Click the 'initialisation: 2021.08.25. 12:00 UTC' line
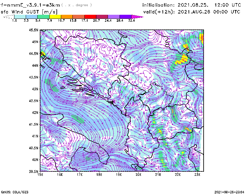The height and width of the screenshot is (194, 251). (192, 5)
